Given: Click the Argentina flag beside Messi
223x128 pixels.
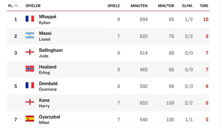Looking at the screenshot, I should (30, 35).
